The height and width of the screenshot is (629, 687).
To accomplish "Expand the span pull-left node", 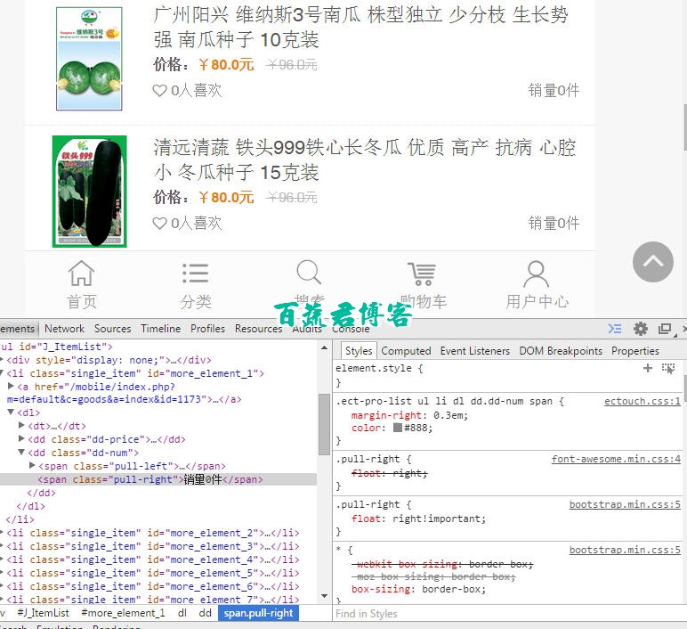I will click(32, 465).
